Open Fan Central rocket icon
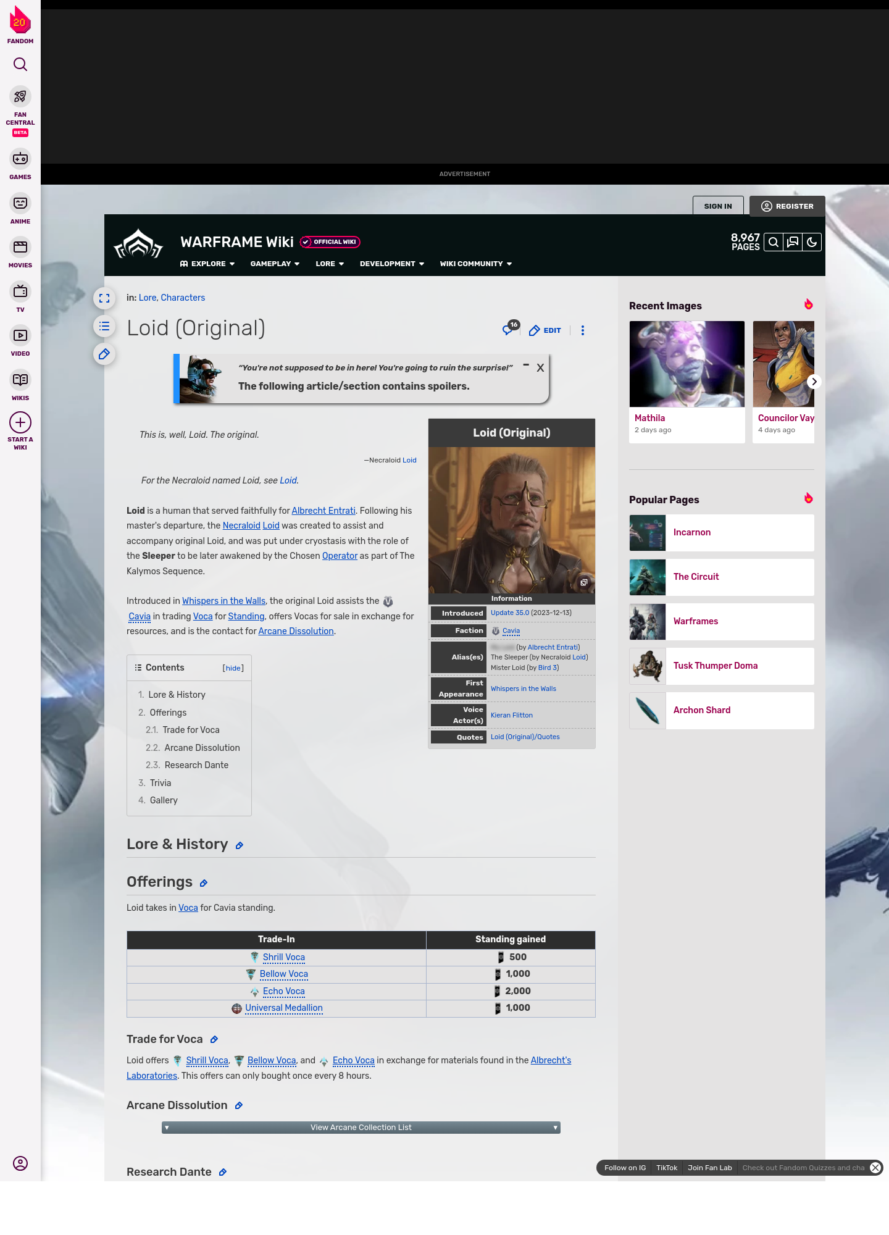The height and width of the screenshot is (1235, 889). click(x=20, y=97)
